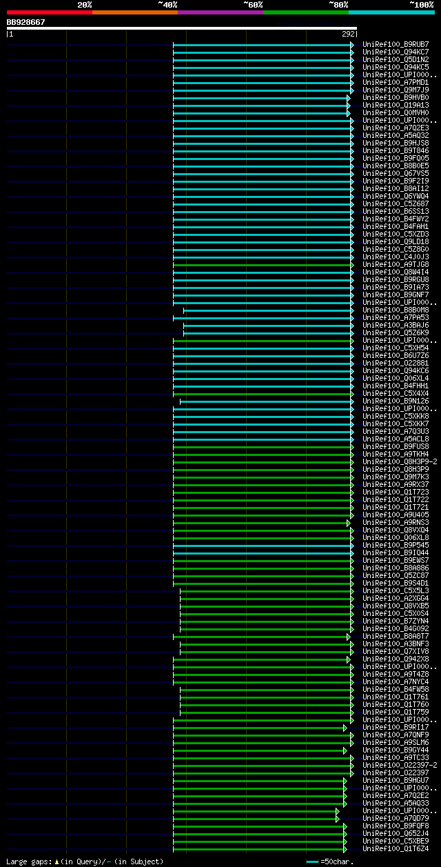Open hit UniRef100_Q9M7J9 label
Viewport: 441px width, 867px height.
pyautogui.click(x=396, y=90)
